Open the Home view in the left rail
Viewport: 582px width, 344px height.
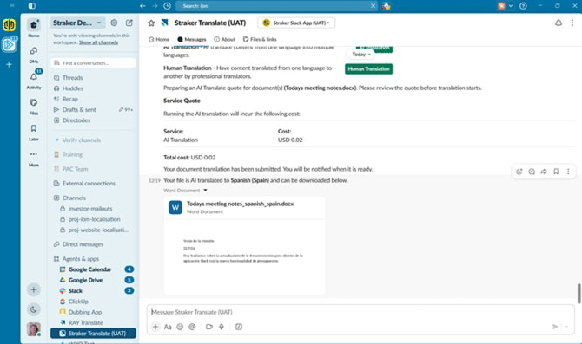[33, 28]
